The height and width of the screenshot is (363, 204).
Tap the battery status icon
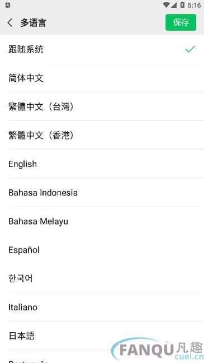(x=183, y=5)
